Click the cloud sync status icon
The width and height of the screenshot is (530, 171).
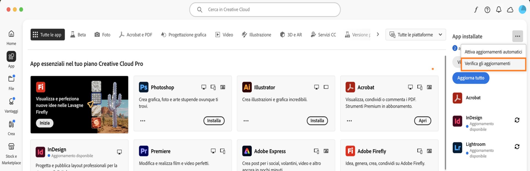(510, 10)
